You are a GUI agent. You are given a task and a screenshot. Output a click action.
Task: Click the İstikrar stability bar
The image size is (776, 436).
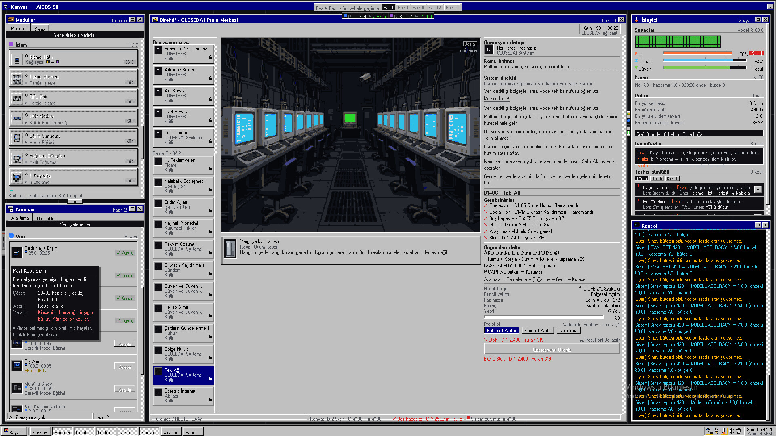coord(704,60)
